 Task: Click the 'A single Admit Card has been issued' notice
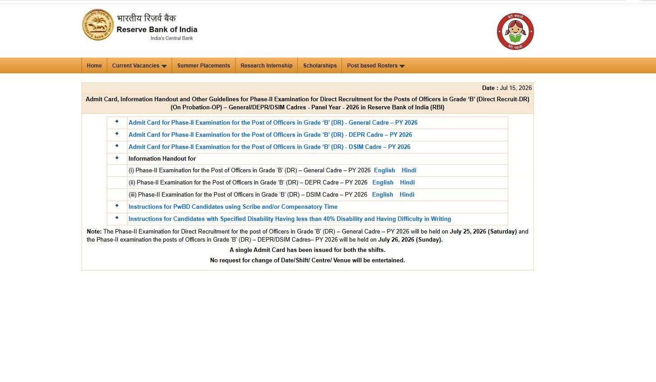pos(308,250)
